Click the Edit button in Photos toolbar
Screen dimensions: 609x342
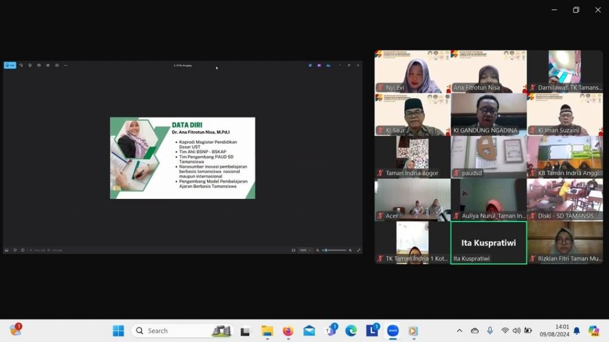click(10, 65)
